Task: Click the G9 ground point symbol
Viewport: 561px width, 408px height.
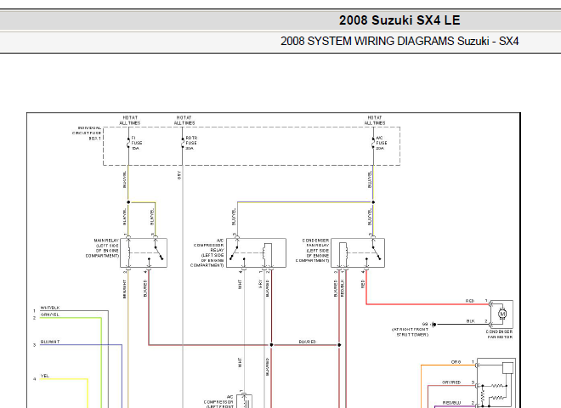Action: (433, 324)
